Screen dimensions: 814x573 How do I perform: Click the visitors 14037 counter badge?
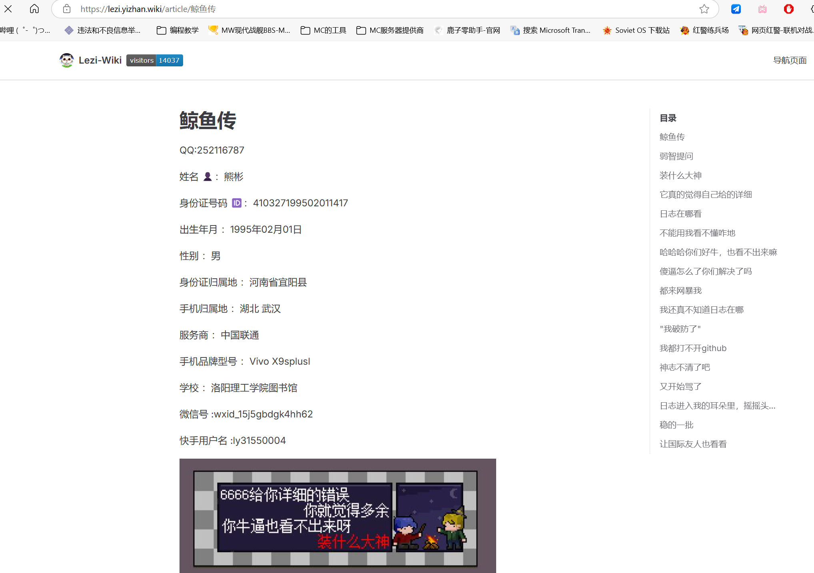tap(155, 60)
